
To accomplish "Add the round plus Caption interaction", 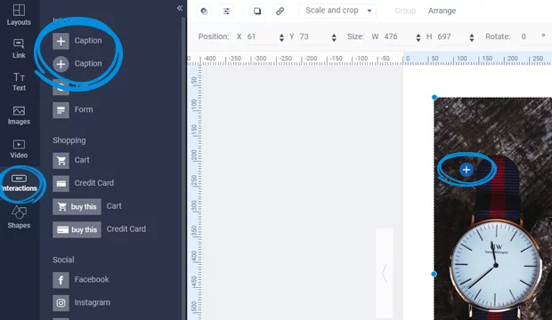I will (77, 64).
